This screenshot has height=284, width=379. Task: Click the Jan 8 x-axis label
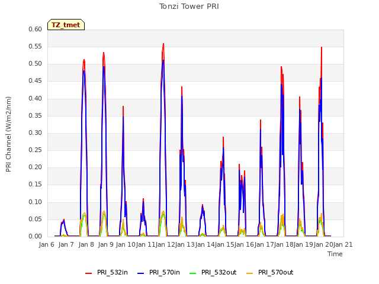click(x=86, y=244)
